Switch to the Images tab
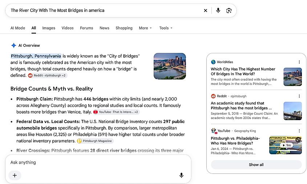The image size is (307, 184). [49, 28]
